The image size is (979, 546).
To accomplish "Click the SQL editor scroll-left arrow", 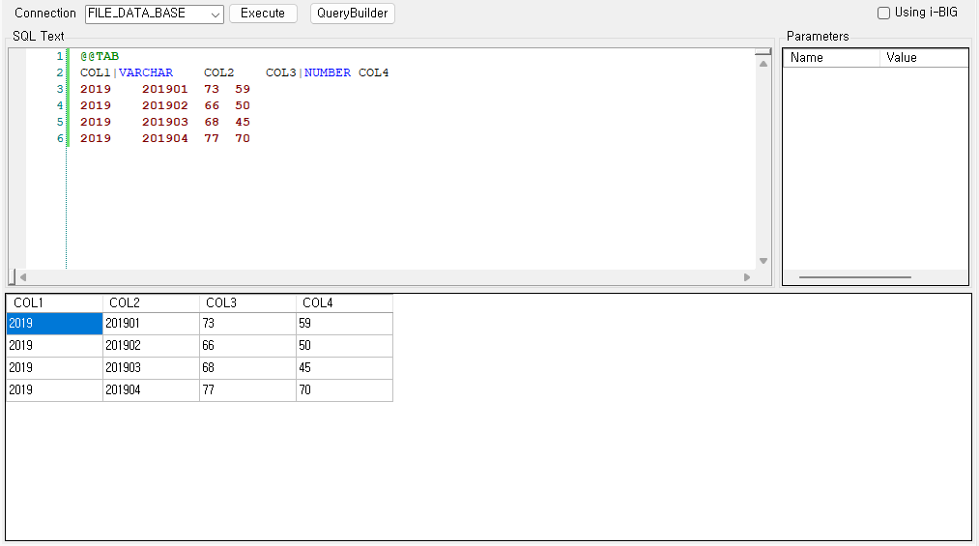I will pyautogui.click(x=23, y=277).
